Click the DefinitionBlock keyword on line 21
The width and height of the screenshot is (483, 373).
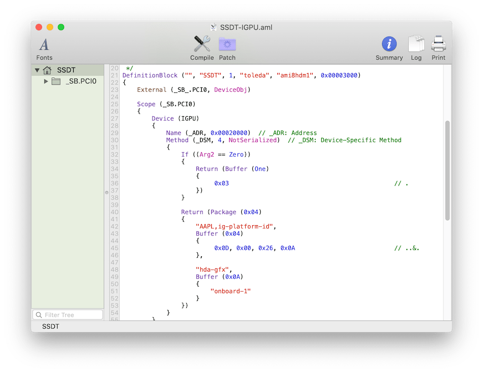click(150, 75)
